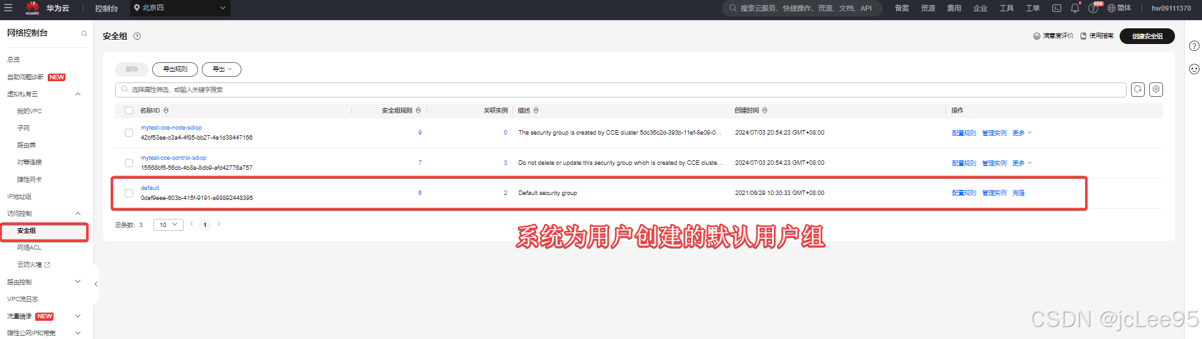Viewport: 1202px width, 339px height.
Task: Expand the 弹性公网IP和带宽 section
Action: [x=78, y=333]
